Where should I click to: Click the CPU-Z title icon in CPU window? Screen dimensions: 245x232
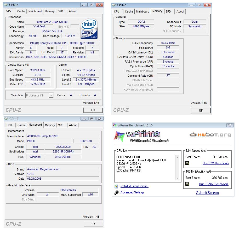point(6,5)
